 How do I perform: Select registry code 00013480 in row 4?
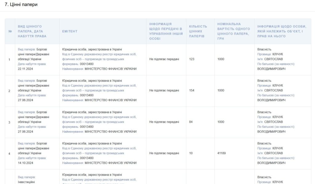pos(86,158)
